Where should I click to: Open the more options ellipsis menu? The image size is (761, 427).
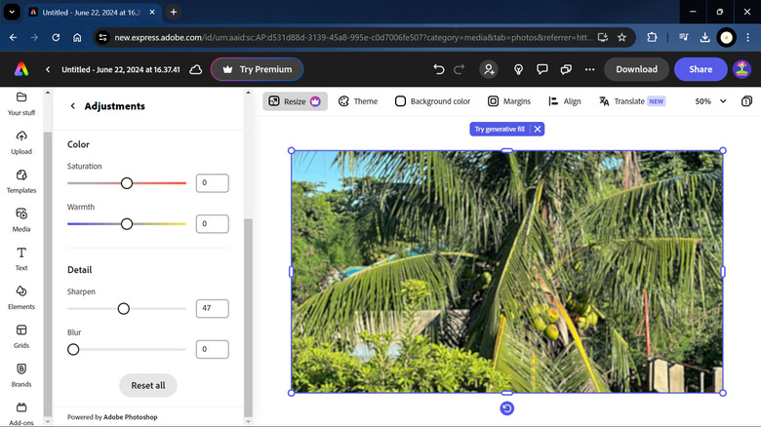click(589, 69)
